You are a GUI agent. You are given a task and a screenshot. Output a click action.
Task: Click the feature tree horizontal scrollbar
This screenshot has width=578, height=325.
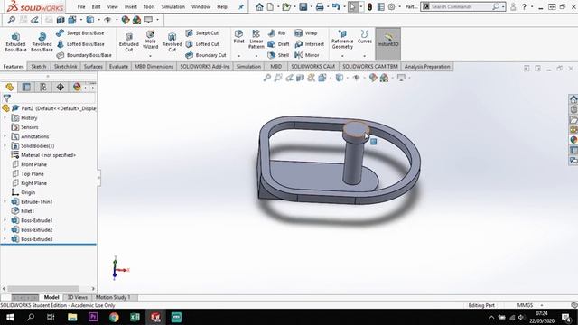43,289
